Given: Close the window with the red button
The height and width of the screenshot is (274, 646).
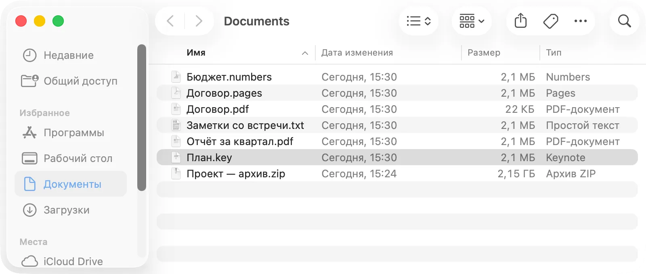Looking at the screenshot, I should (21, 21).
